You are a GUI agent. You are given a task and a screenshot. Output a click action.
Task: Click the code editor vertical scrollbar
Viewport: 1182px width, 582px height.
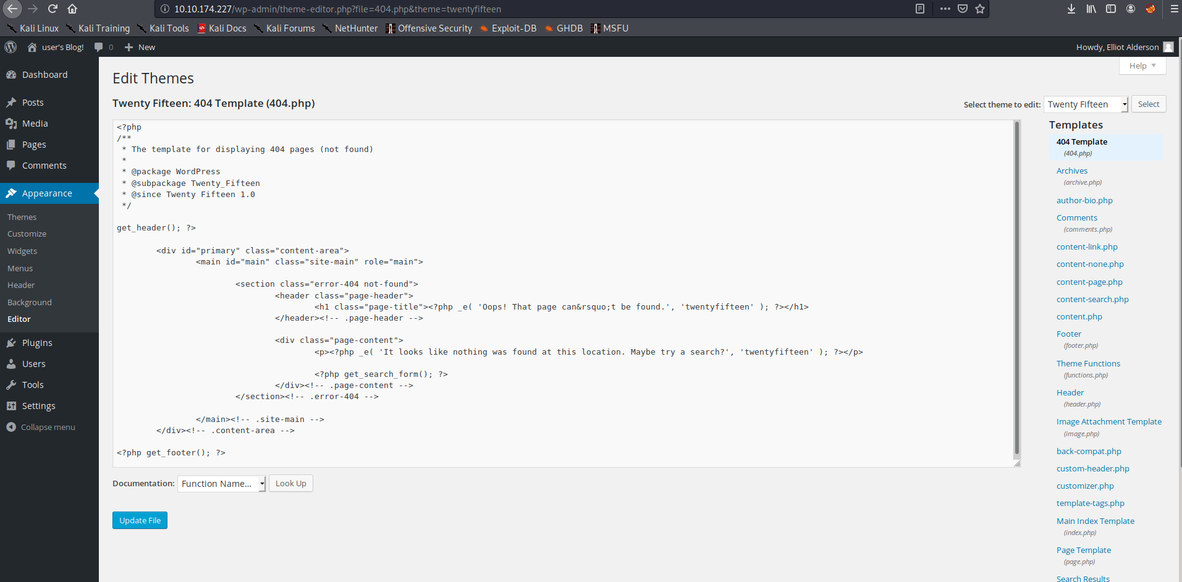(1016, 287)
